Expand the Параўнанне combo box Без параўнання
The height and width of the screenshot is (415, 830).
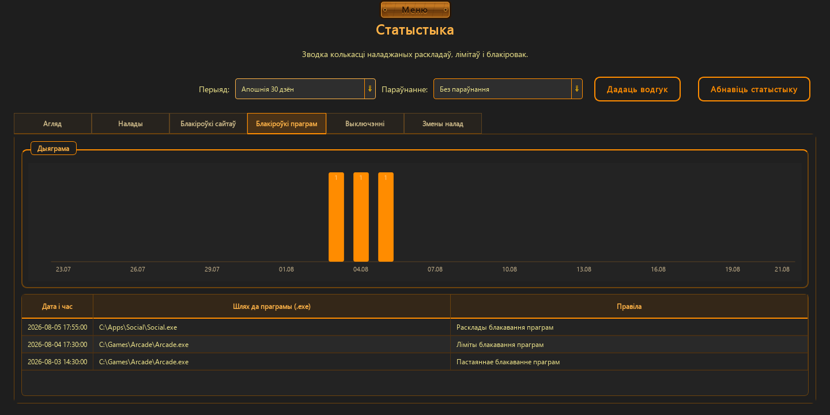pos(508,89)
